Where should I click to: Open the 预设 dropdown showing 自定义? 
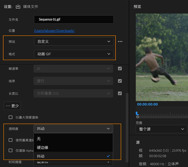point(74,42)
